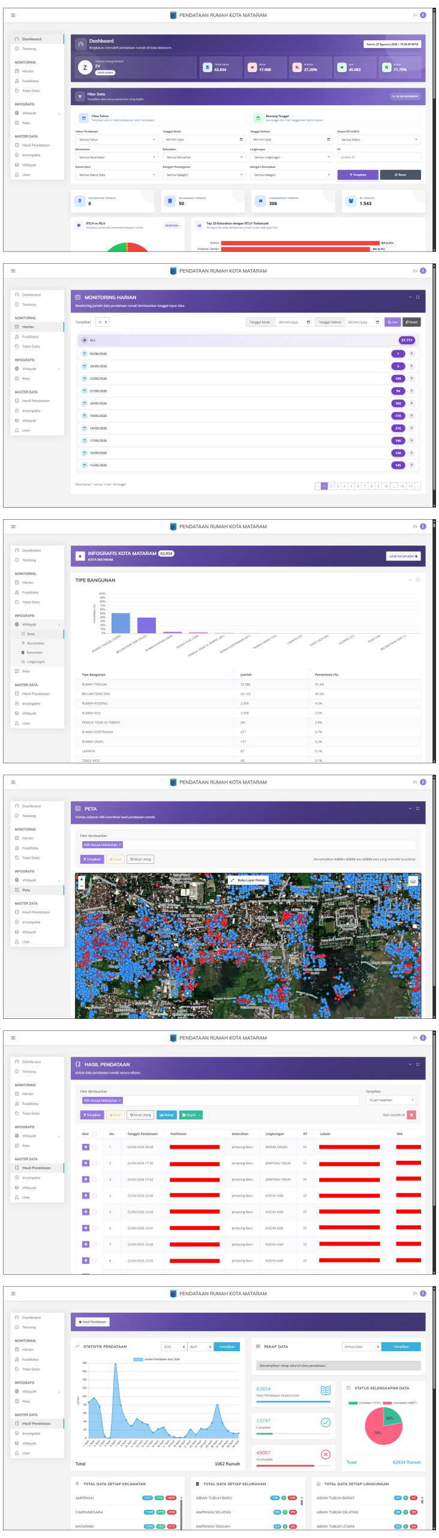
Task: Open arrow icon on the 15/05/2026 row
Action: 411,465
